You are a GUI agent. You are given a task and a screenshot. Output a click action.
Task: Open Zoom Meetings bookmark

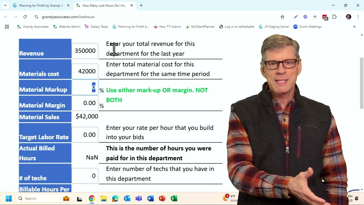click(x=307, y=26)
